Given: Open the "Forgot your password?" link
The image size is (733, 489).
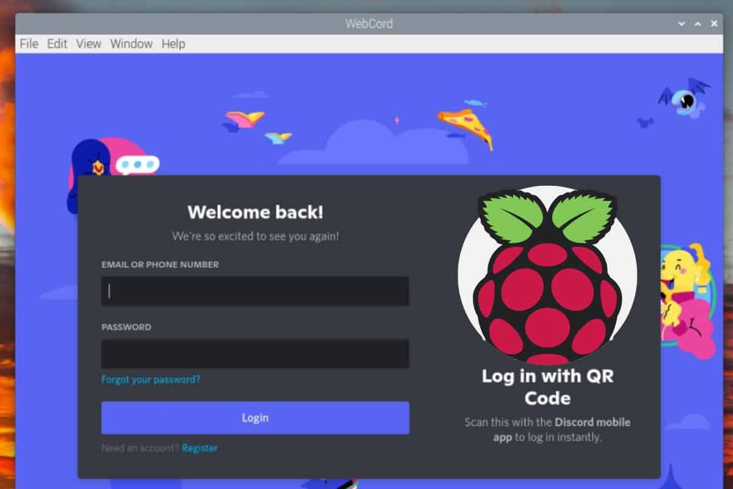Looking at the screenshot, I should pos(150,379).
